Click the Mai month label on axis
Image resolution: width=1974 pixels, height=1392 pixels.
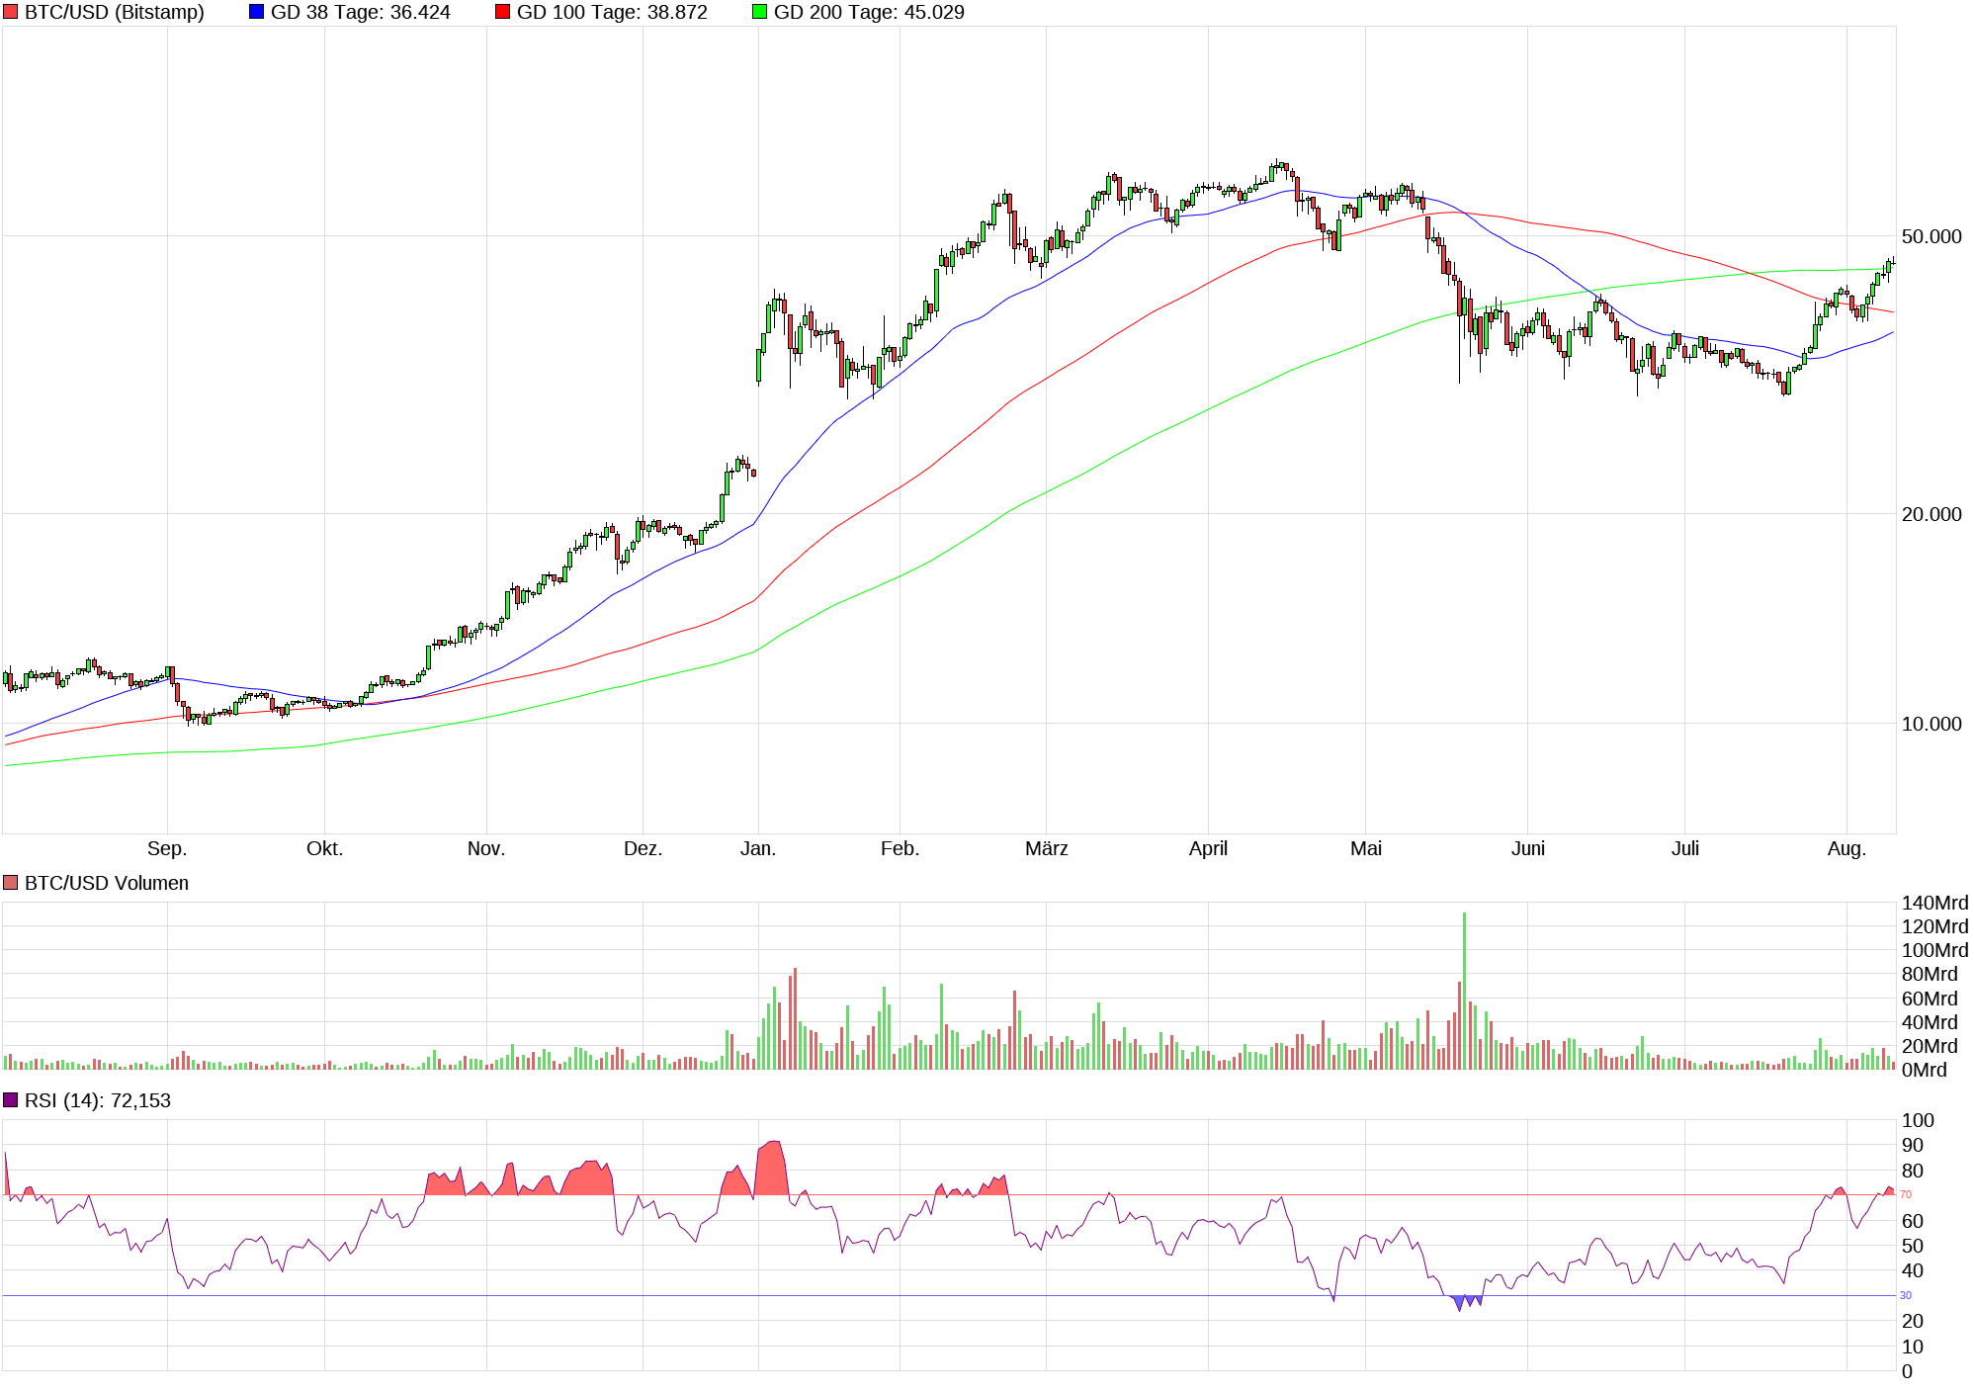[1366, 848]
